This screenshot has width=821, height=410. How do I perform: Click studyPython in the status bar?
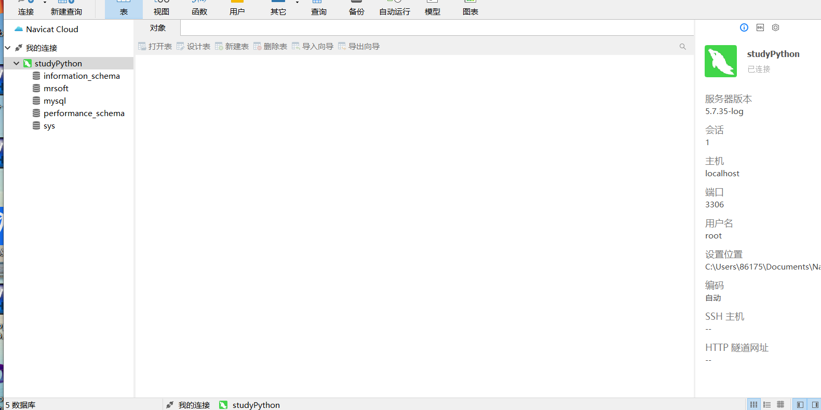(250, 405)
